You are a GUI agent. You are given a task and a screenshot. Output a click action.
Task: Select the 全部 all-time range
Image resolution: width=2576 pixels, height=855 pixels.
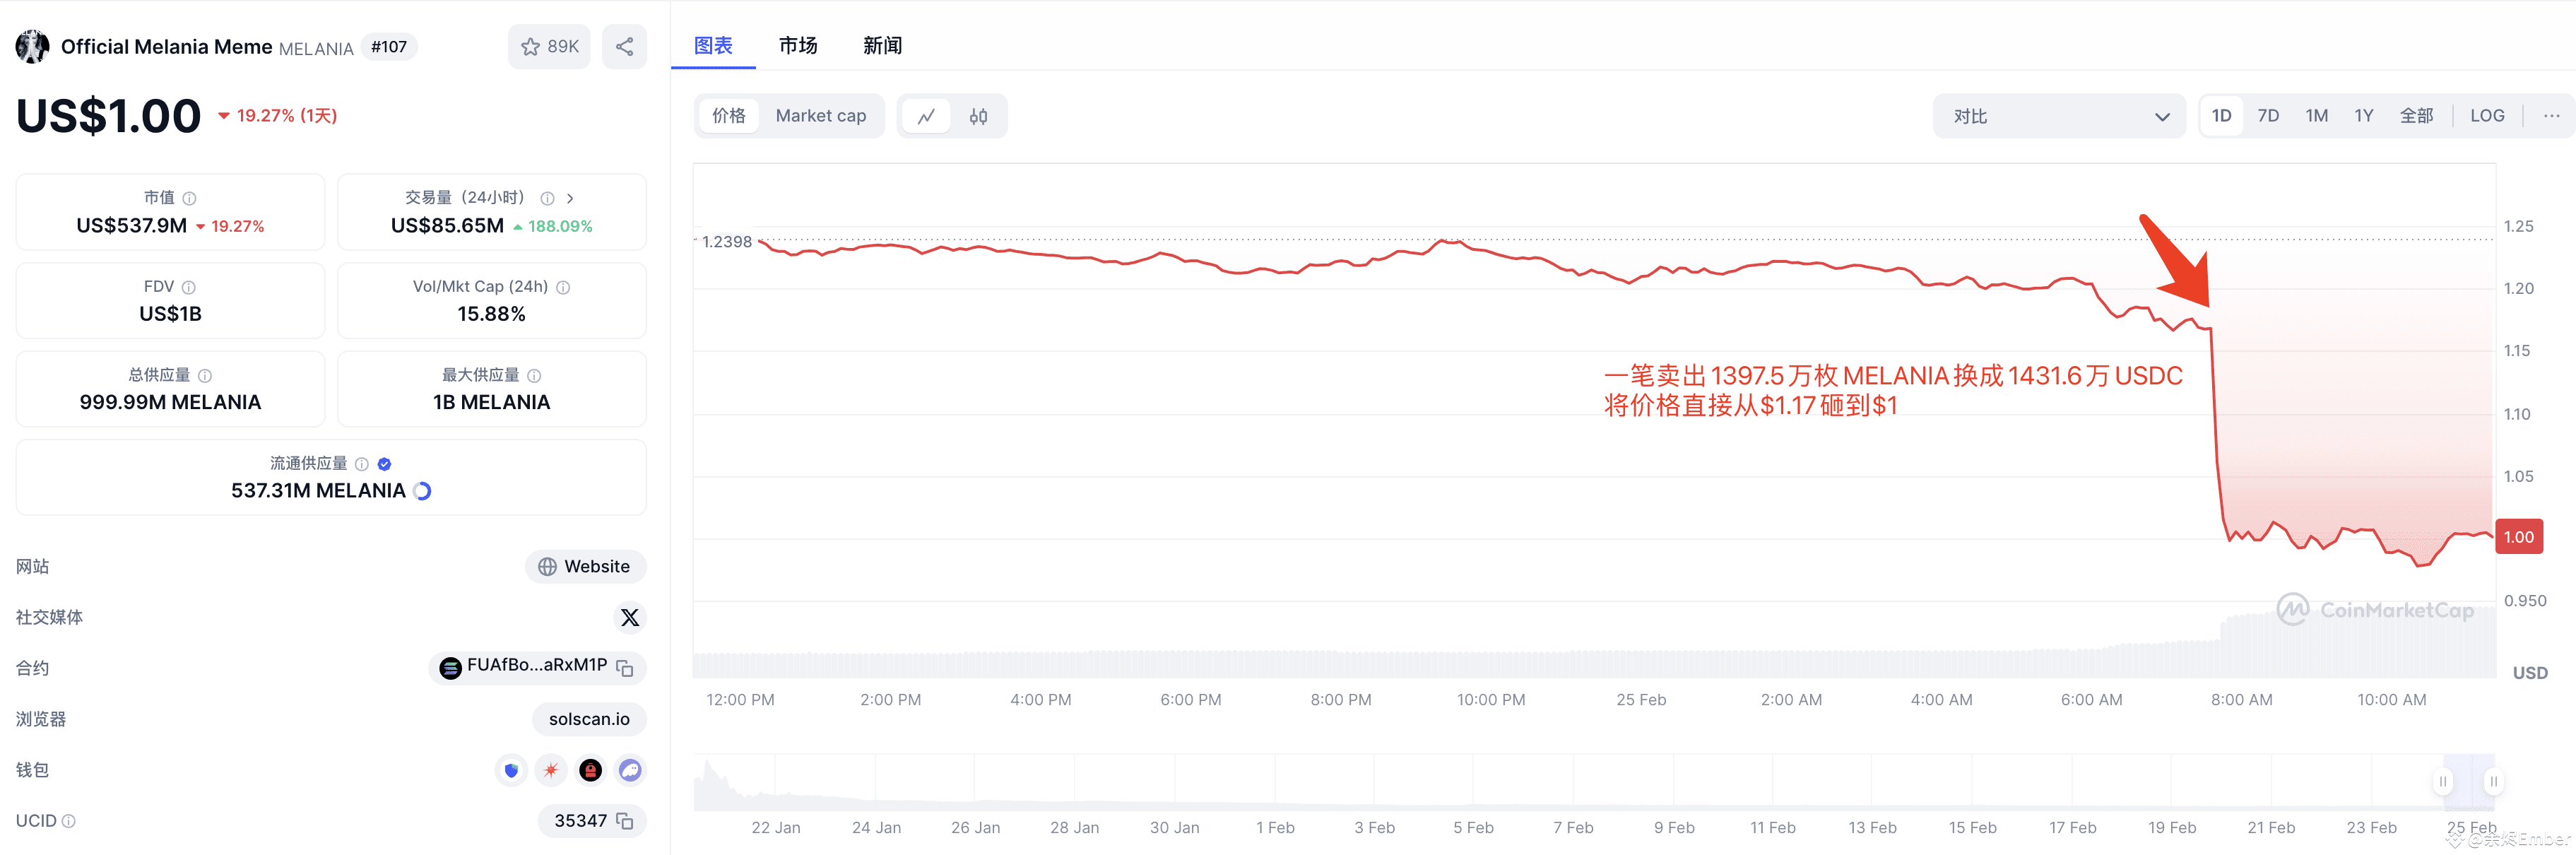coord(2416,116)
